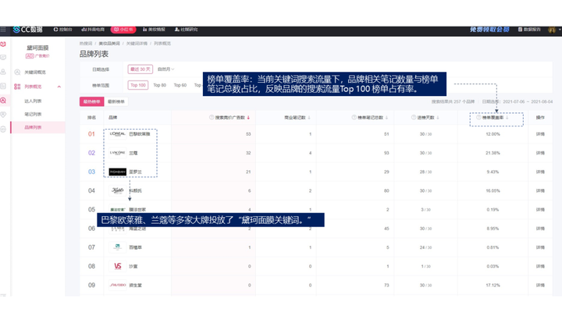The image size is (562, 316).
Task: Select Top 80 ranking range
Action: click(160, 85)
